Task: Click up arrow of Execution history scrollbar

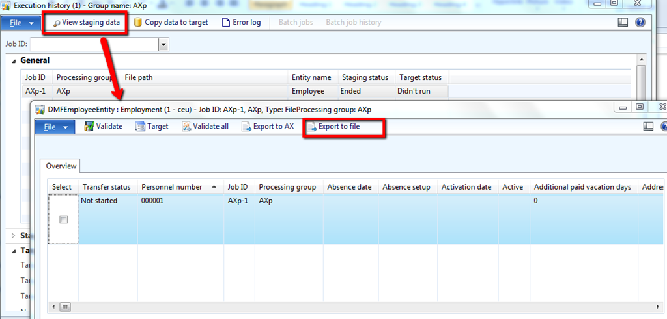Action: pos(641,60)
